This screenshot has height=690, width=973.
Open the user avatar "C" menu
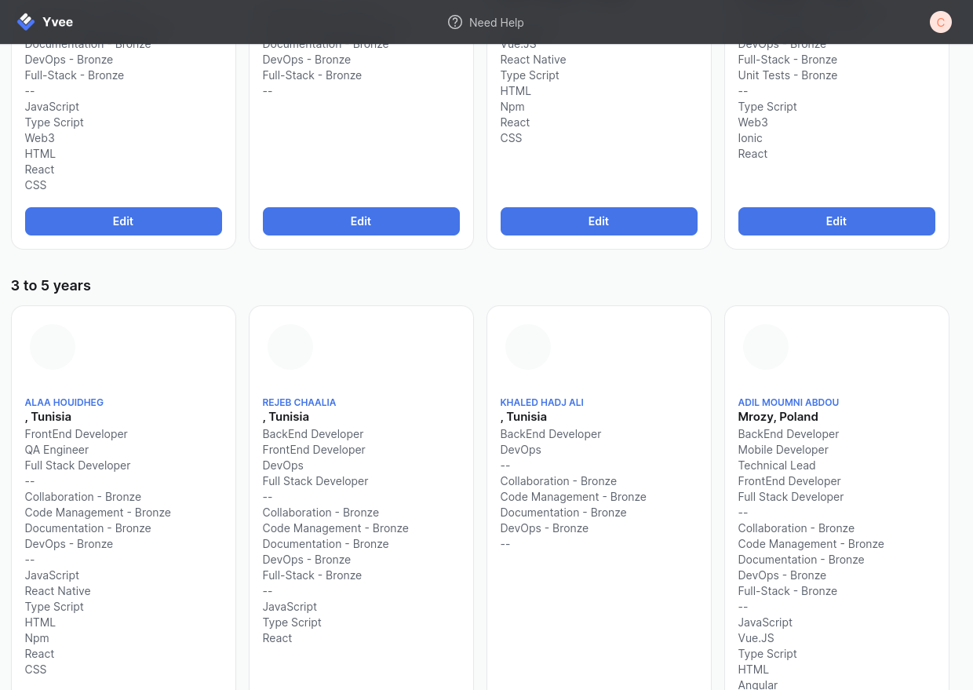[x=940, y=22]
